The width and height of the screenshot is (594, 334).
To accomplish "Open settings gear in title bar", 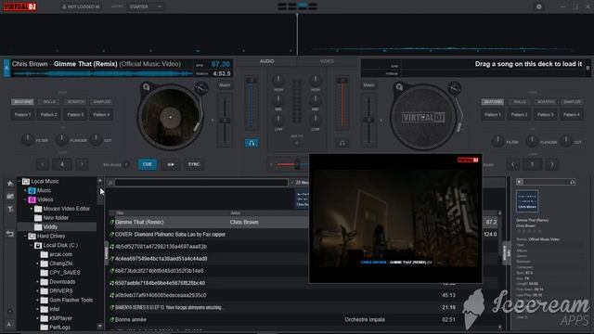I will 538,6.
